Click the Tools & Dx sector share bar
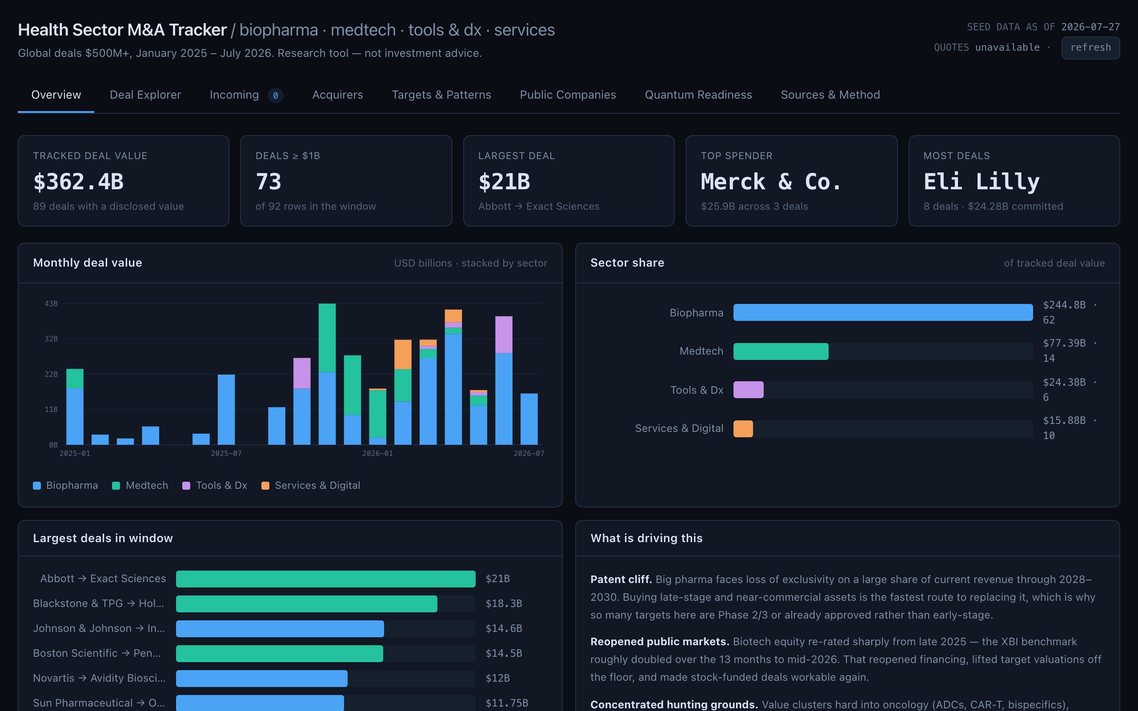Viewport: 1138px width, 711px height. click(748, 390)
